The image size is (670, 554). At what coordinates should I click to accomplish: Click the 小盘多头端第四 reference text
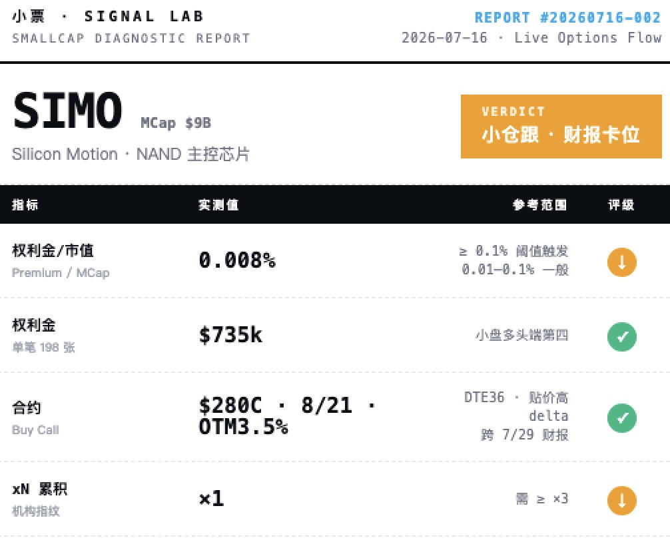click(x=521, y=336)
